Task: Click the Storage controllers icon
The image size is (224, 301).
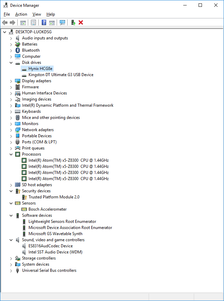Action: point(18,258)
